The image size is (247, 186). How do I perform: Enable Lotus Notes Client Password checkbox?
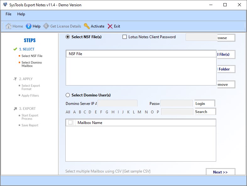125,37
